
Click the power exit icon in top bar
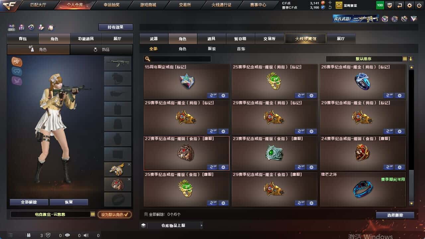(x=419, y=5)
